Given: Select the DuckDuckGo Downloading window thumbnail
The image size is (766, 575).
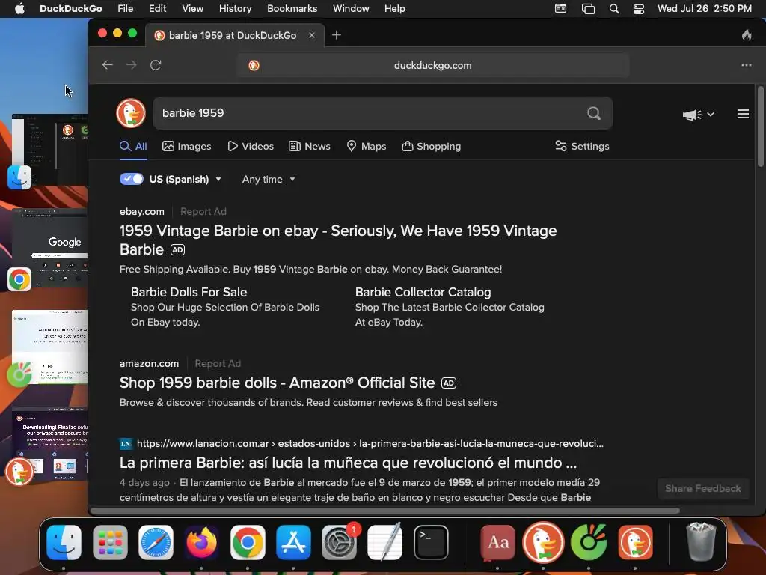Looking at the screenshot, I should coord(49,445).
